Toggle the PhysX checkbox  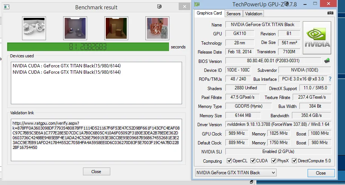tap(274, 161)
